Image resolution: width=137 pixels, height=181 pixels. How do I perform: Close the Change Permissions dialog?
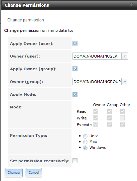pyautogui.click(x=131, y=4)
